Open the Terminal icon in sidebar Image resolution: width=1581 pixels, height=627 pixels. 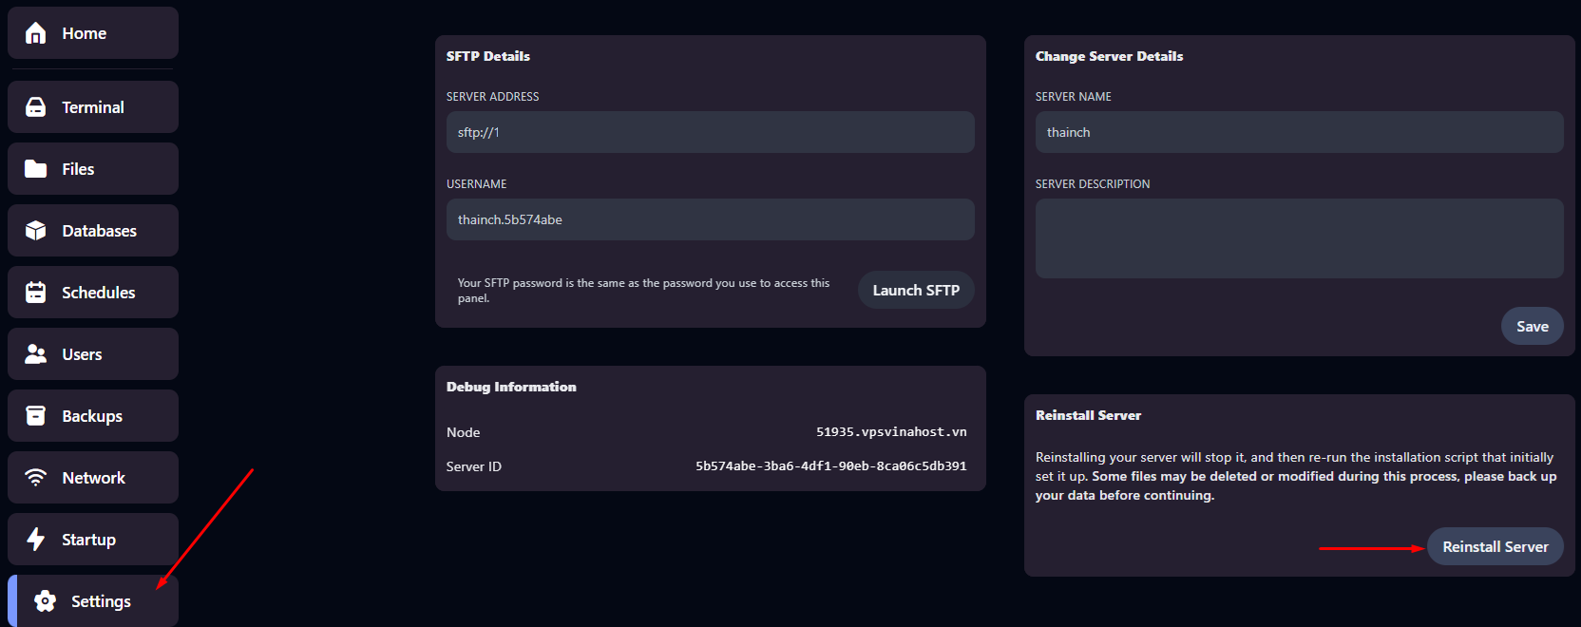[36, 107]
